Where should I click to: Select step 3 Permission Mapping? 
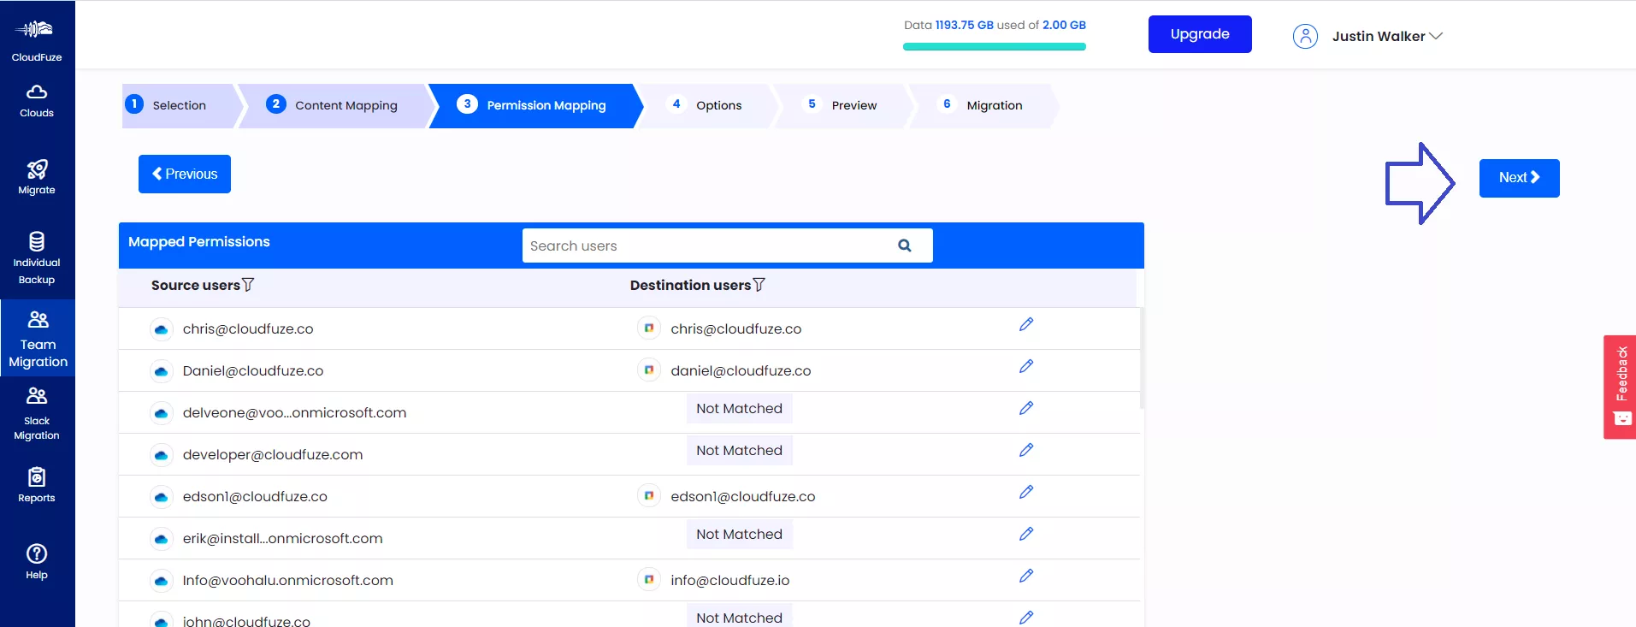coord(535,106)
